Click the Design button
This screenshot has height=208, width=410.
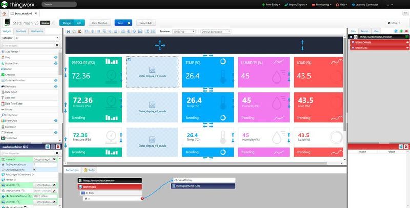click(67, 23)
